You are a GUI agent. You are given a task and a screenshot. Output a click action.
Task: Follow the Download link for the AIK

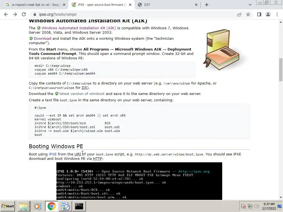pos(42,39)
